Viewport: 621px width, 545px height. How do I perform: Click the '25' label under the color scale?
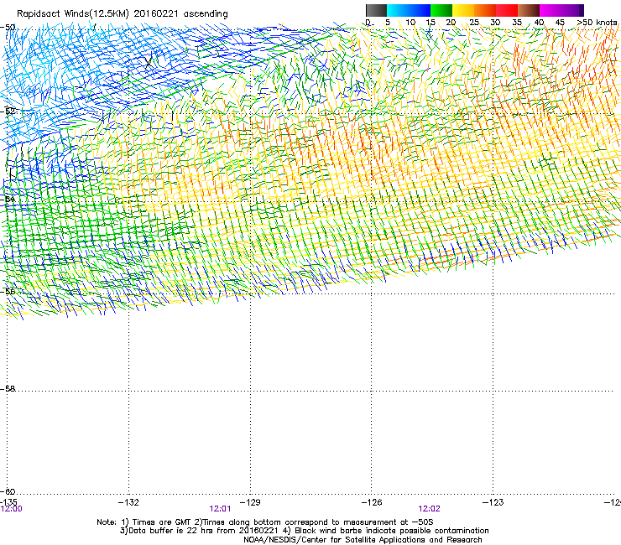pos(473,22)
